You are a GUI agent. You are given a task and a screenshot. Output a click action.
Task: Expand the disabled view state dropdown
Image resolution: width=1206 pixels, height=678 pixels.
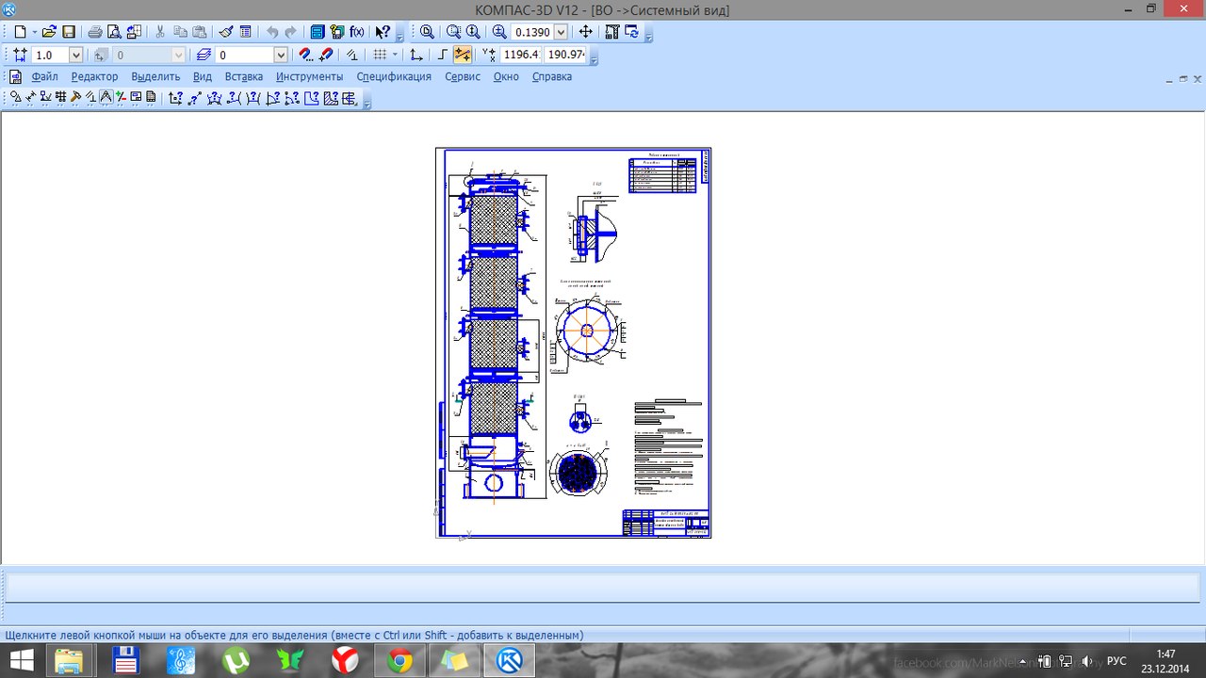(179, 56)
